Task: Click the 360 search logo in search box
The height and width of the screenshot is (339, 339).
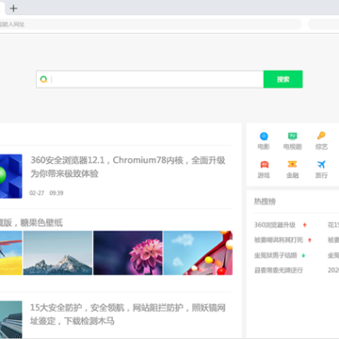Action: coord(43,79)
